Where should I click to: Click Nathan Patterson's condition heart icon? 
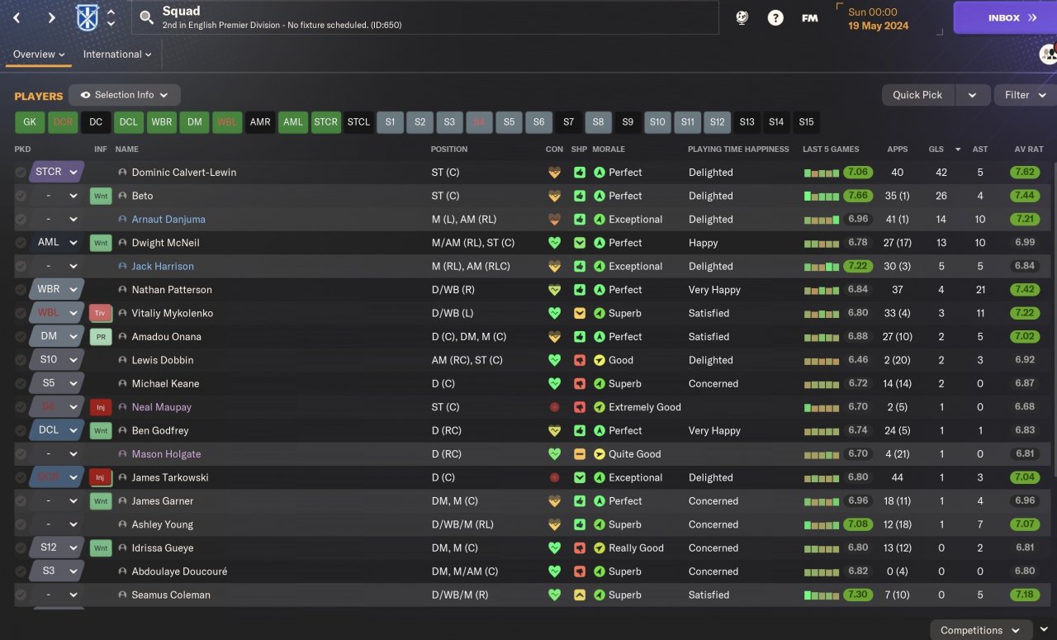555,290
